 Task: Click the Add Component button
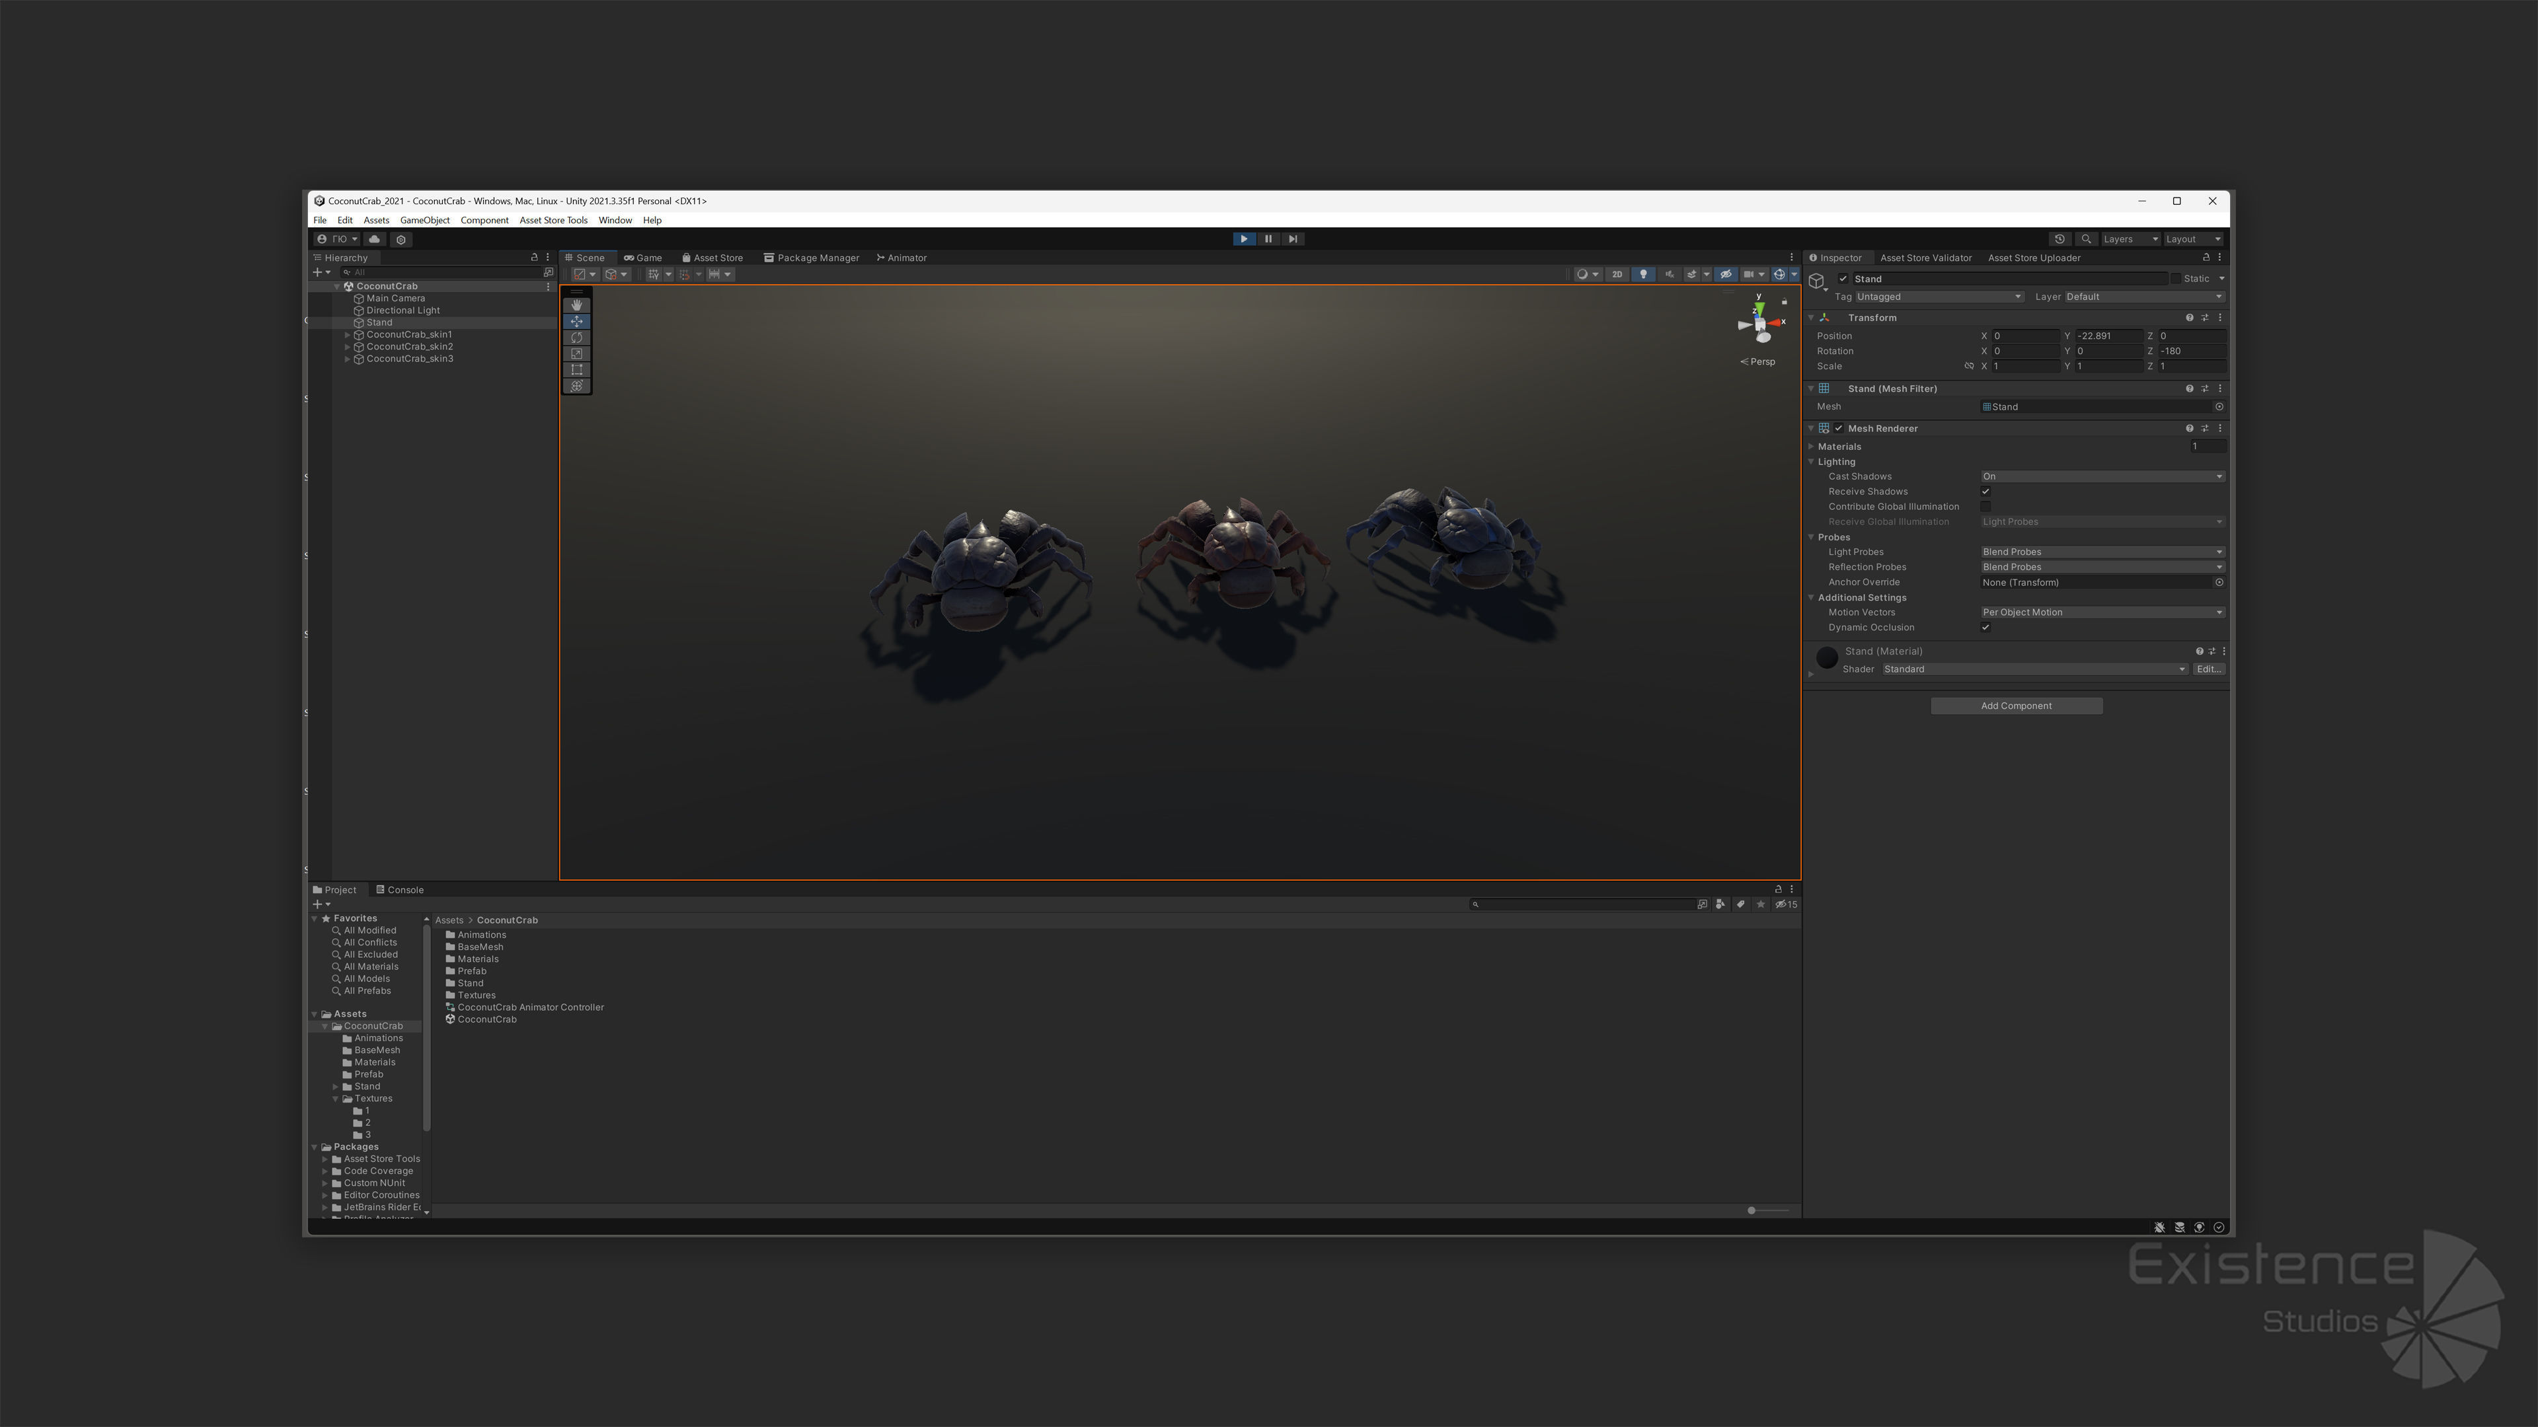(2016, 706)
